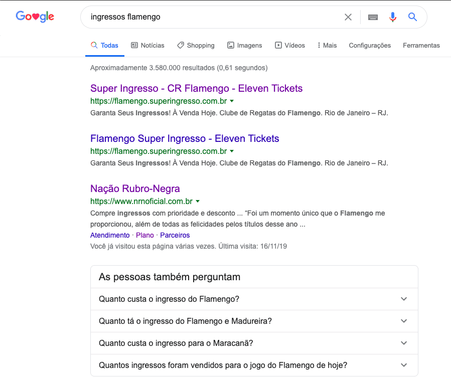The image size is (451, 380).
Task: Click the blue magnifier search button
Action: [412, 17]
